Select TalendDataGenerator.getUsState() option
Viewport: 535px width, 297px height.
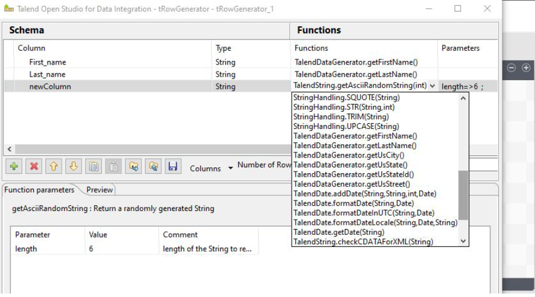pyautogui.click(x=350, y=165)
